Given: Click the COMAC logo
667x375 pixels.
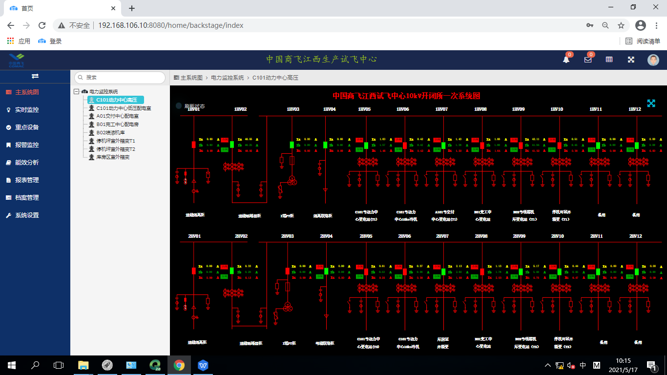Looking at the screenshot, I should pyautogui.click(x=16, y=61).
